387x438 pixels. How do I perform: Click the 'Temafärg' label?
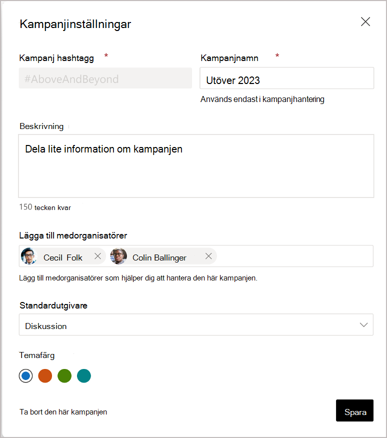point(37,355)
